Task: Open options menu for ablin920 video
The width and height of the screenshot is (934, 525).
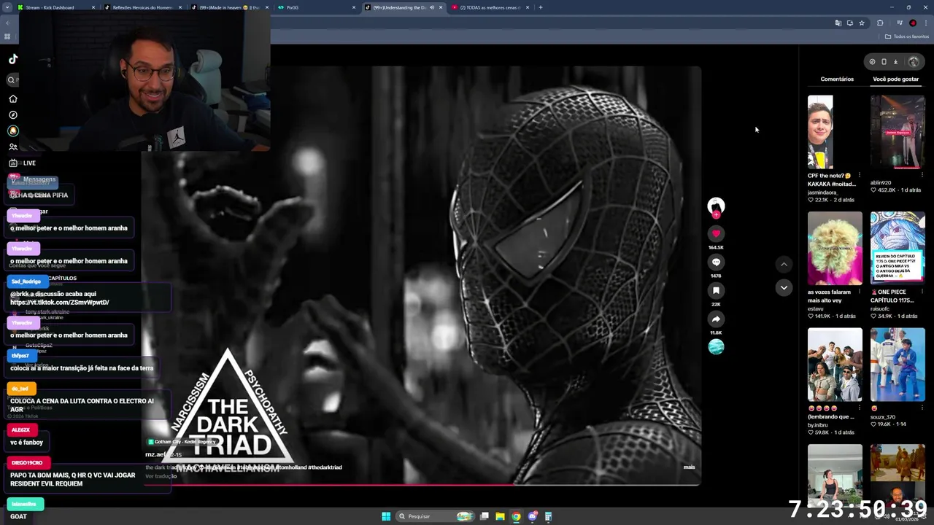Action: point(922,176)
